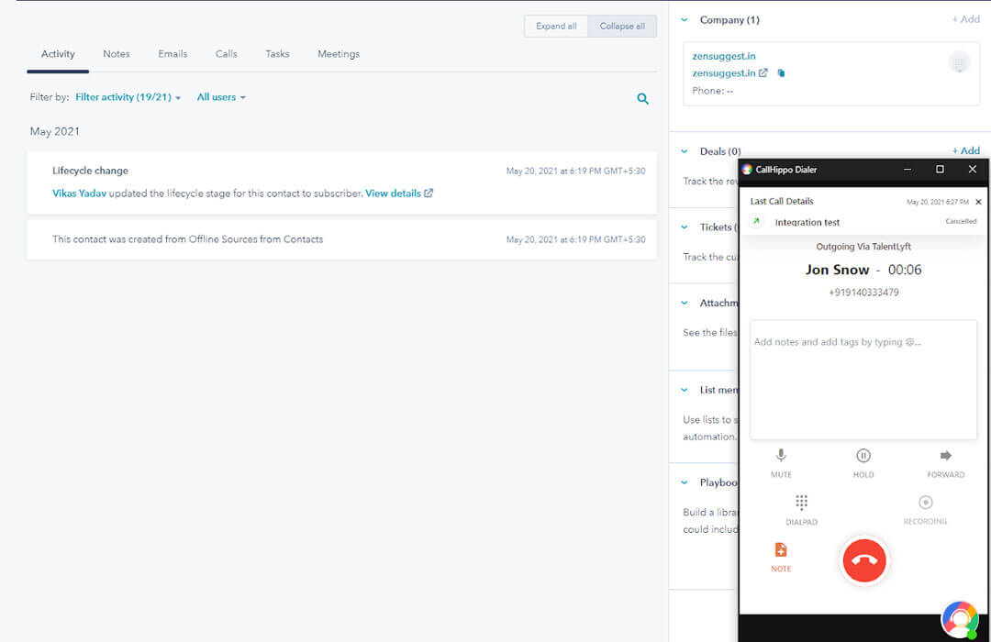Click the Lifecycle change activity title
This screenshot has height=642, width=991.
[90, 171]
